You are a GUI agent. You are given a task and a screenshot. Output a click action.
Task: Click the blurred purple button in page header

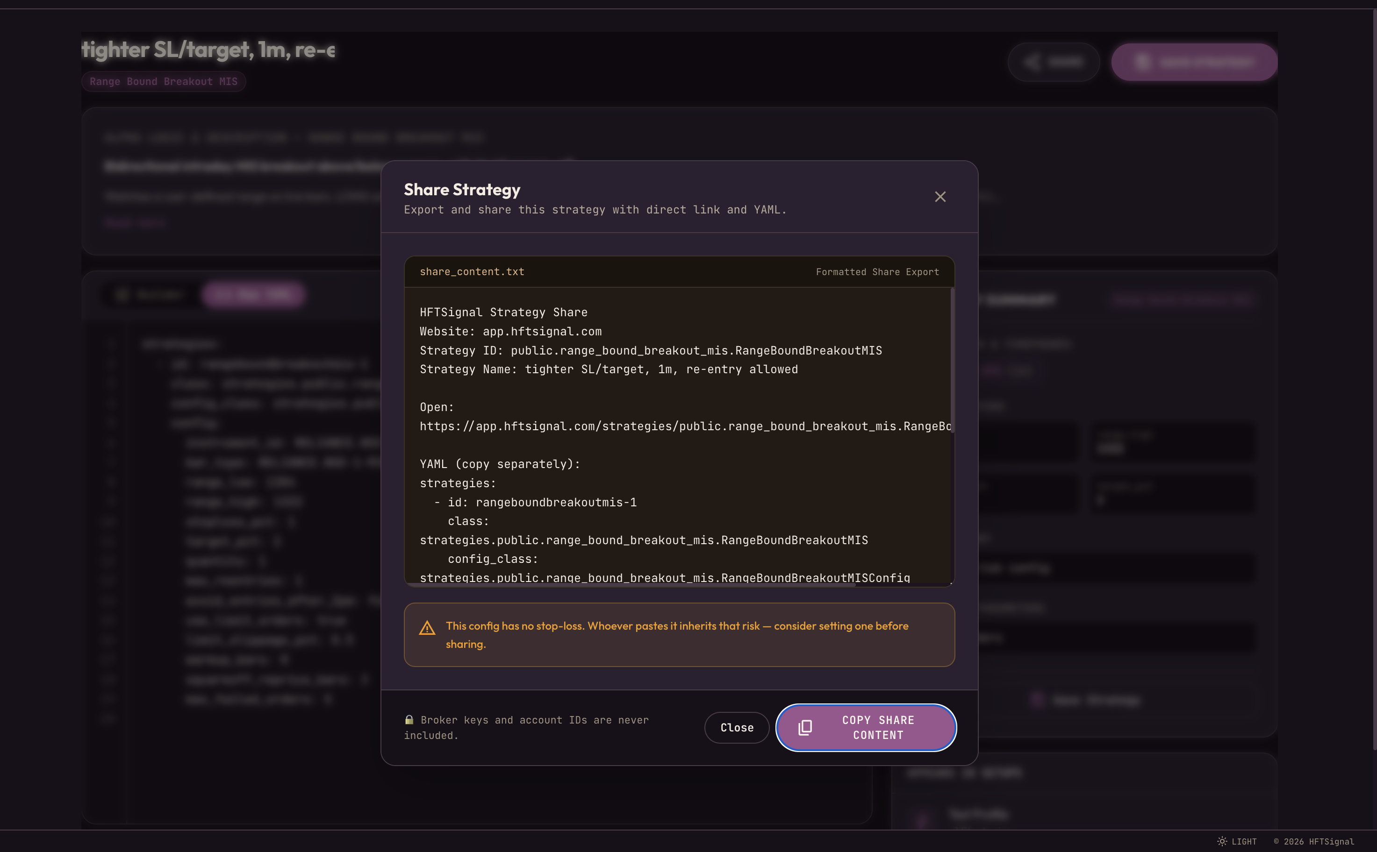(x=1194, y=62)
